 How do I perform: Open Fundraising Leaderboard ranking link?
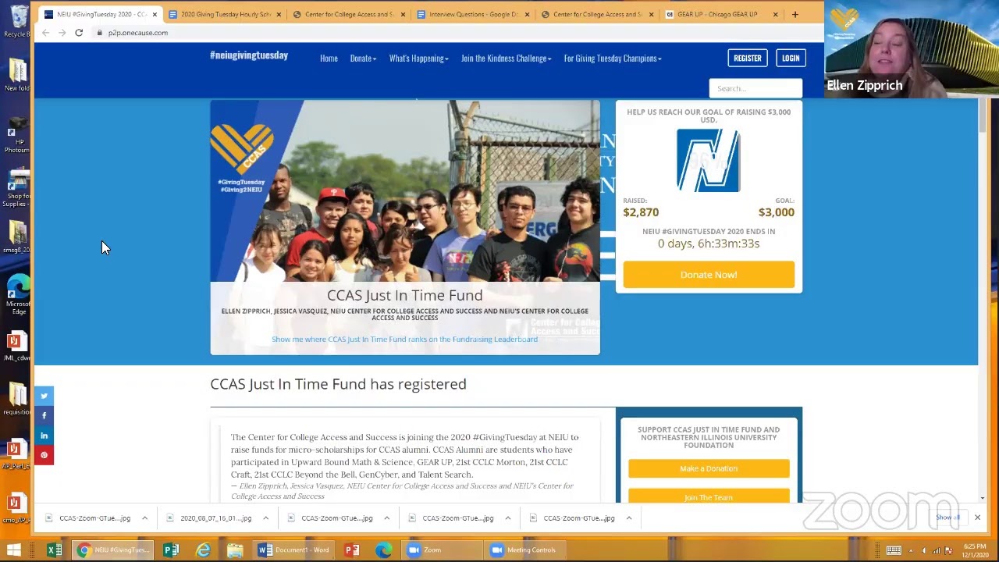[x=404, y=340]
